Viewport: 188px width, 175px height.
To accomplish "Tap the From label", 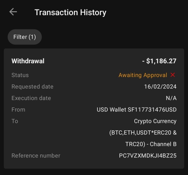I will (x=18, y=110).
